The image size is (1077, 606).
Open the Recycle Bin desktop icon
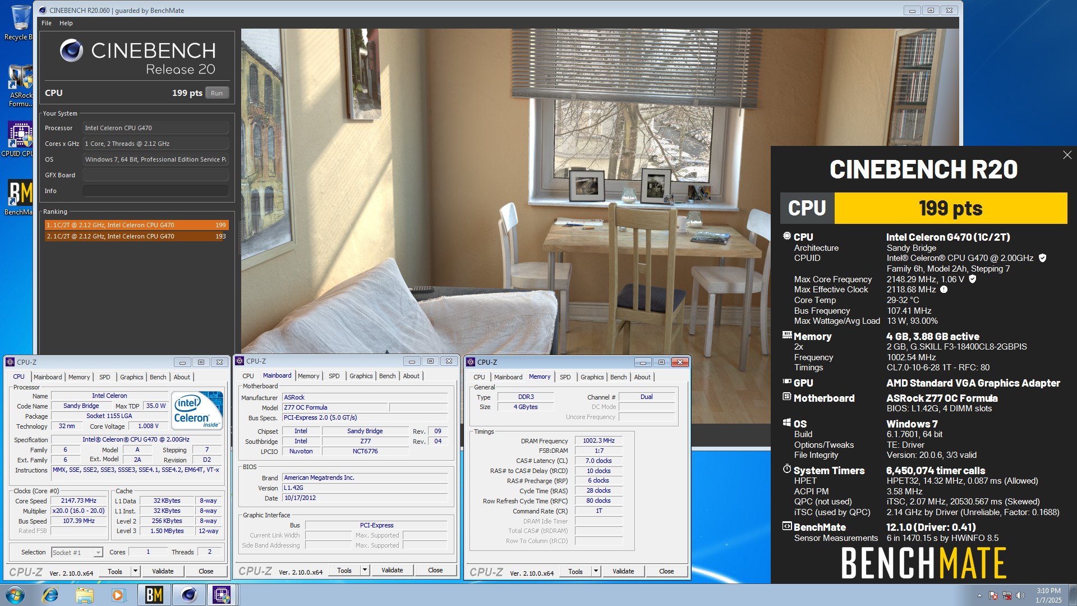(x=20, y=22)
